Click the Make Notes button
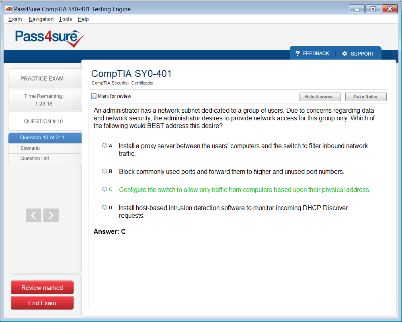The image size is (402, 322). pos(366,97)
